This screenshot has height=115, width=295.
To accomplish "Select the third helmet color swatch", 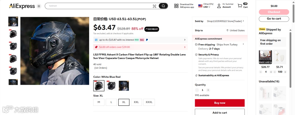I will point(124,86).
